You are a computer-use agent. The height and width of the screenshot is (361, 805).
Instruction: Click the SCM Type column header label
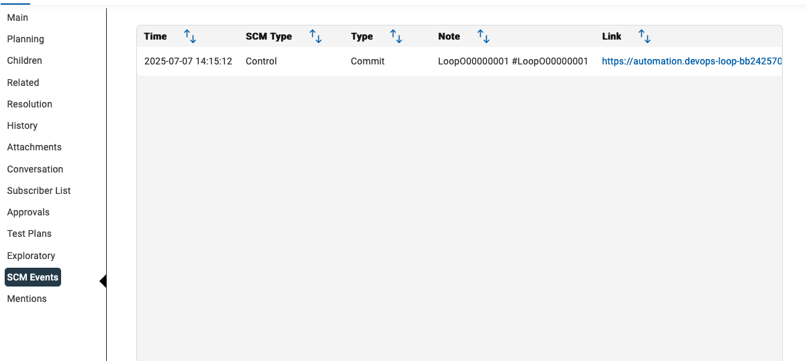[269, 36]
